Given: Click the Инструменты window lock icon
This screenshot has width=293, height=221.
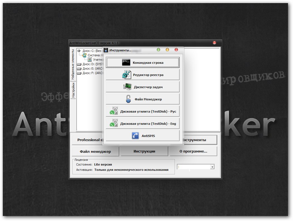Looking at the screenshot, I should 106,50.
